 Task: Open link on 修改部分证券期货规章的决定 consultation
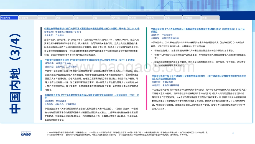(x=199, y=77)
